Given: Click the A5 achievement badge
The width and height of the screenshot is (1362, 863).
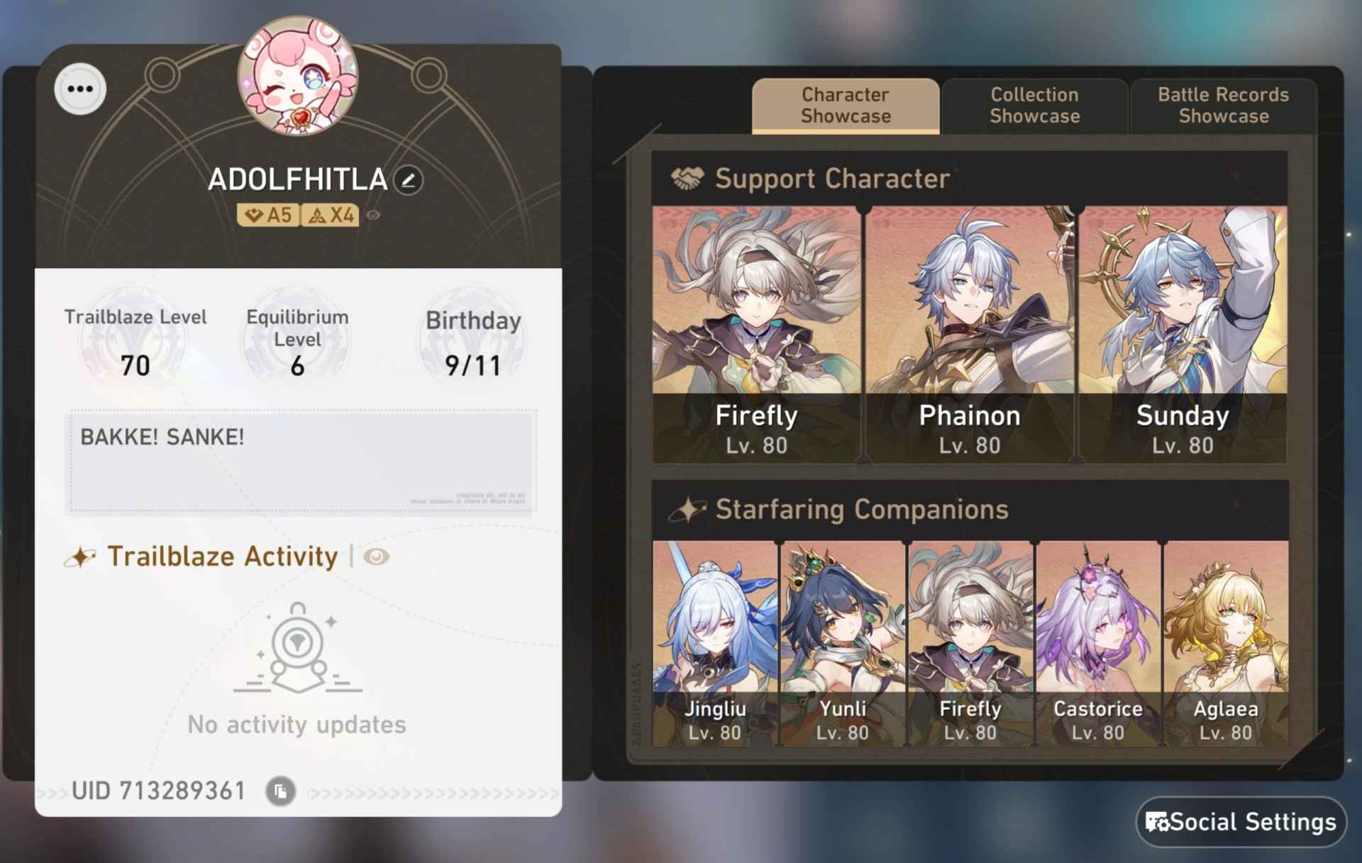Looking at the screenshot, I should click(268, 215).
